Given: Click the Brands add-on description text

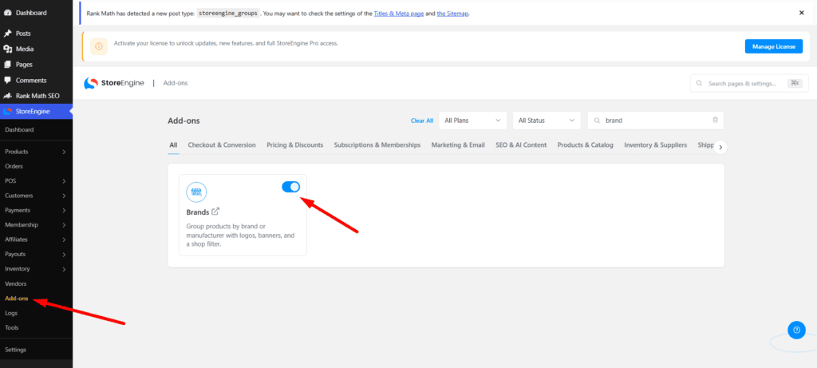Looking at the screenshot, I should tap(240, 235).
